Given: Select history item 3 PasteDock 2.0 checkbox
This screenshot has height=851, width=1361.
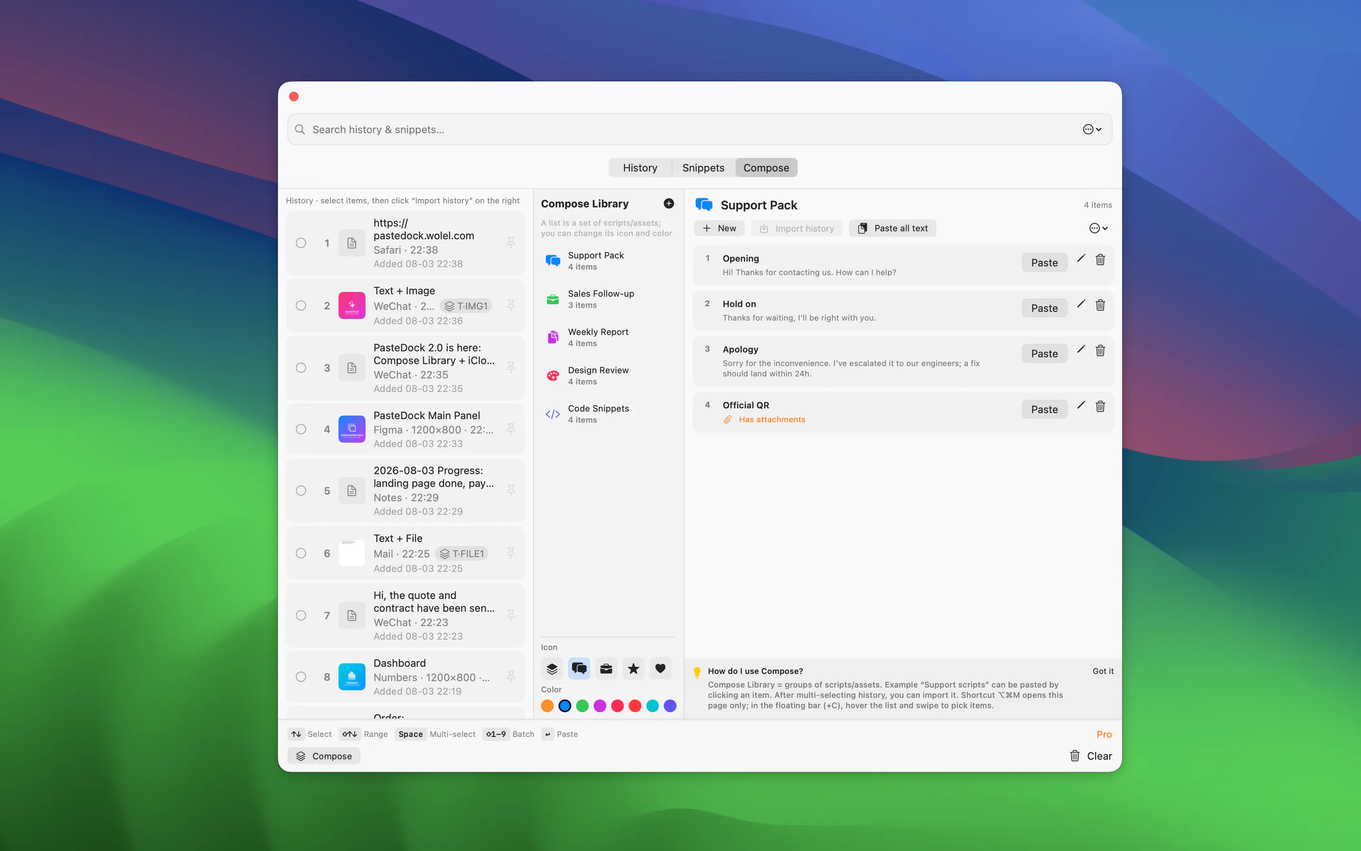Looking at the screenshot, I should (301, 368).
